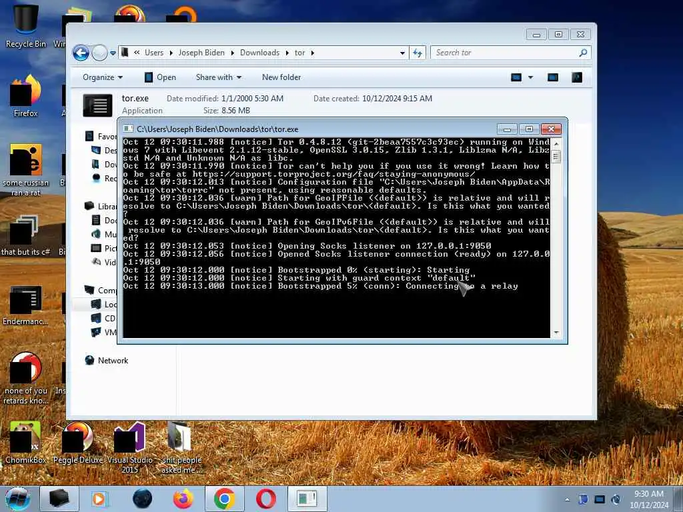The image size is (683, 512).
Task: Go forward in the Explorer window
Action: (x=100, y=53)
